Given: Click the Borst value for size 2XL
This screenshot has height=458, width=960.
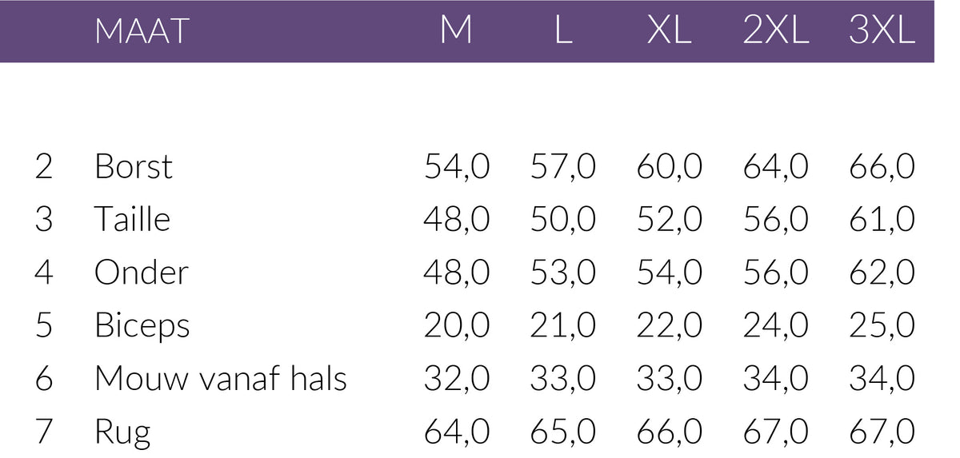Looking at the screenshot, I should [x=775, y=167].
